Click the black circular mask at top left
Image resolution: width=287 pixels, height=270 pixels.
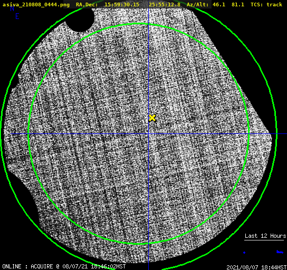point(80,19)
